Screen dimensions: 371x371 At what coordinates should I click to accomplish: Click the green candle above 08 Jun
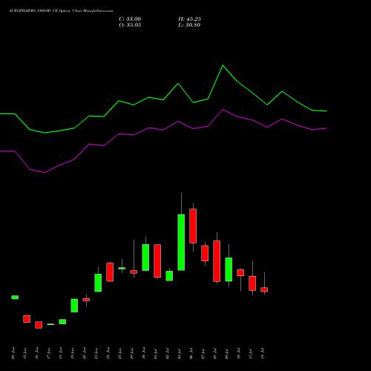click(x=15, y=298)
